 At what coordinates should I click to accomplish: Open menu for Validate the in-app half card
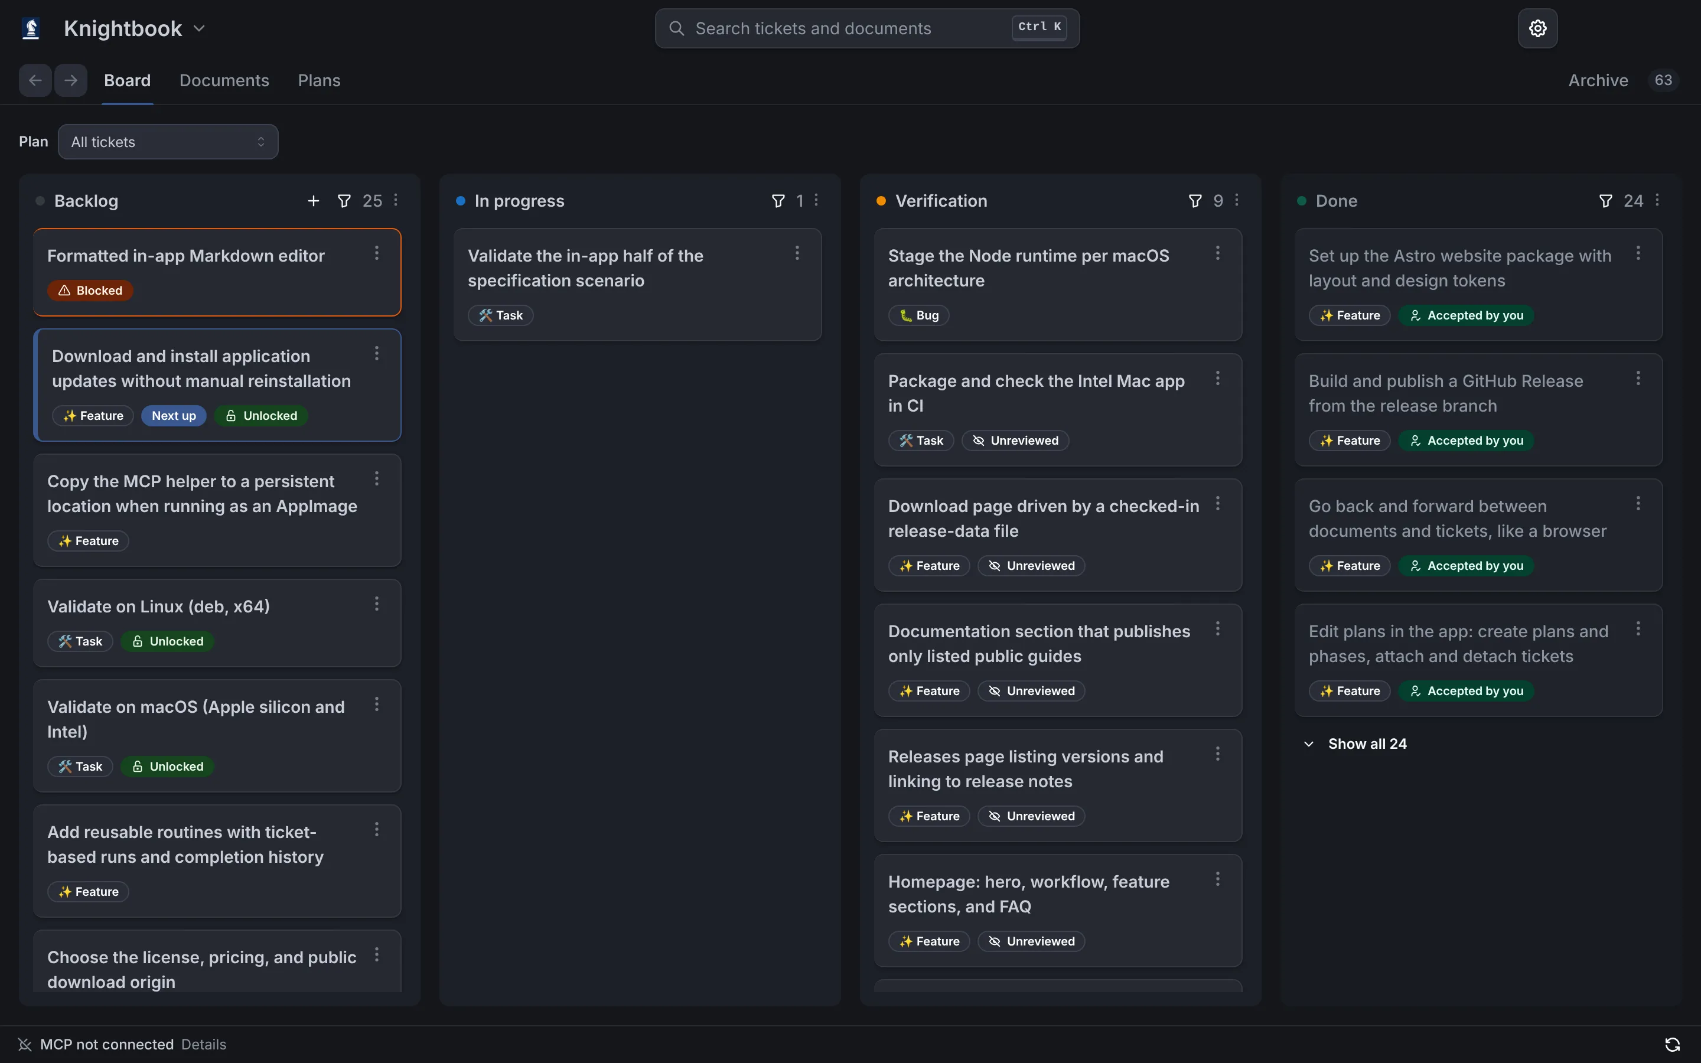pyautogui.click(x=797, y=253)
